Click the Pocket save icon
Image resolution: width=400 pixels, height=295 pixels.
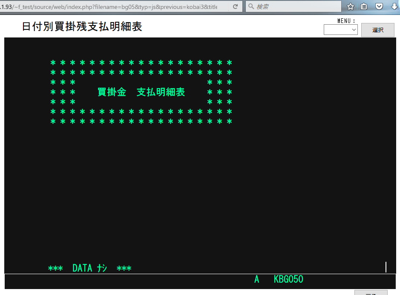[379, 7]
